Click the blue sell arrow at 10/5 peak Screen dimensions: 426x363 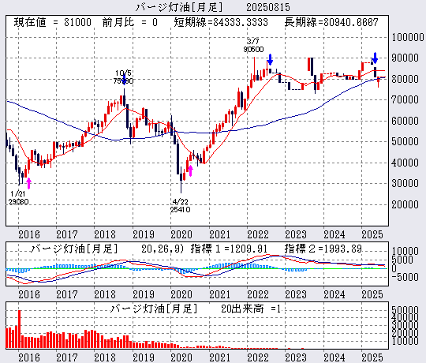(124, 80)
